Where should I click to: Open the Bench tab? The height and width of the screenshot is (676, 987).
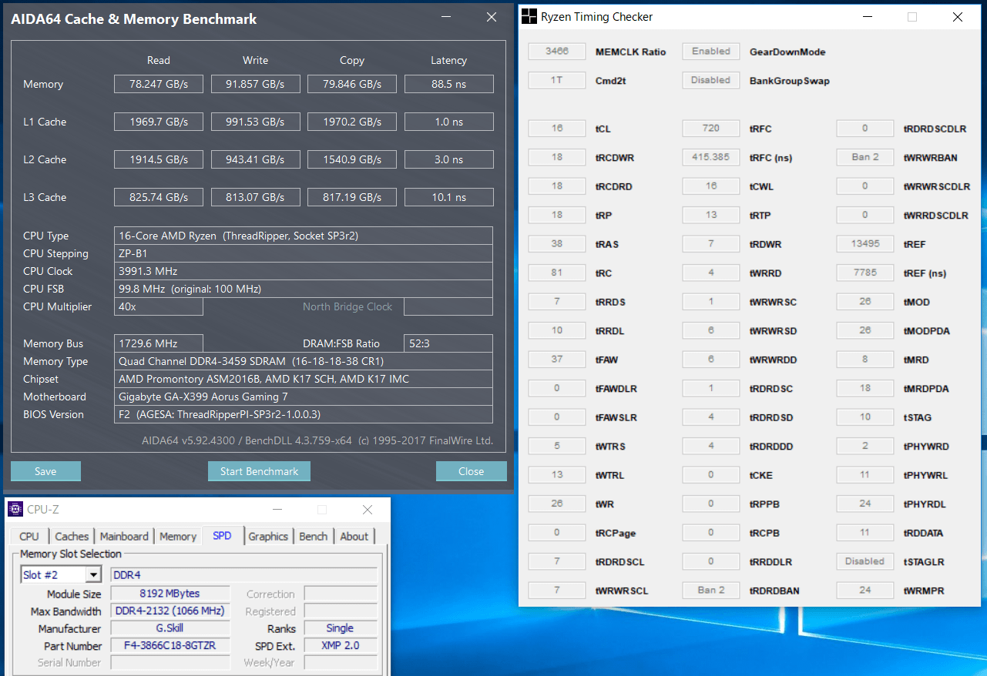(313, 537)
